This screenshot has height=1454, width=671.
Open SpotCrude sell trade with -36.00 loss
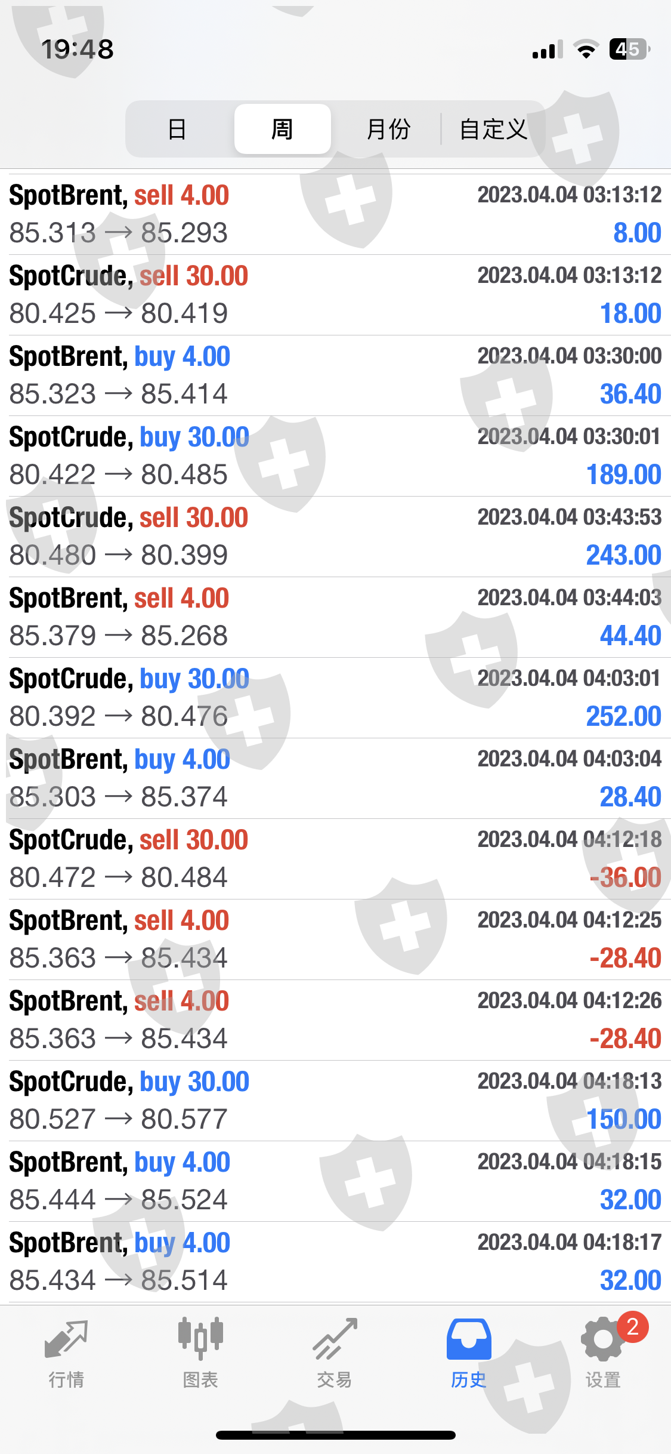pyautogui.click(x=335, y=859)
